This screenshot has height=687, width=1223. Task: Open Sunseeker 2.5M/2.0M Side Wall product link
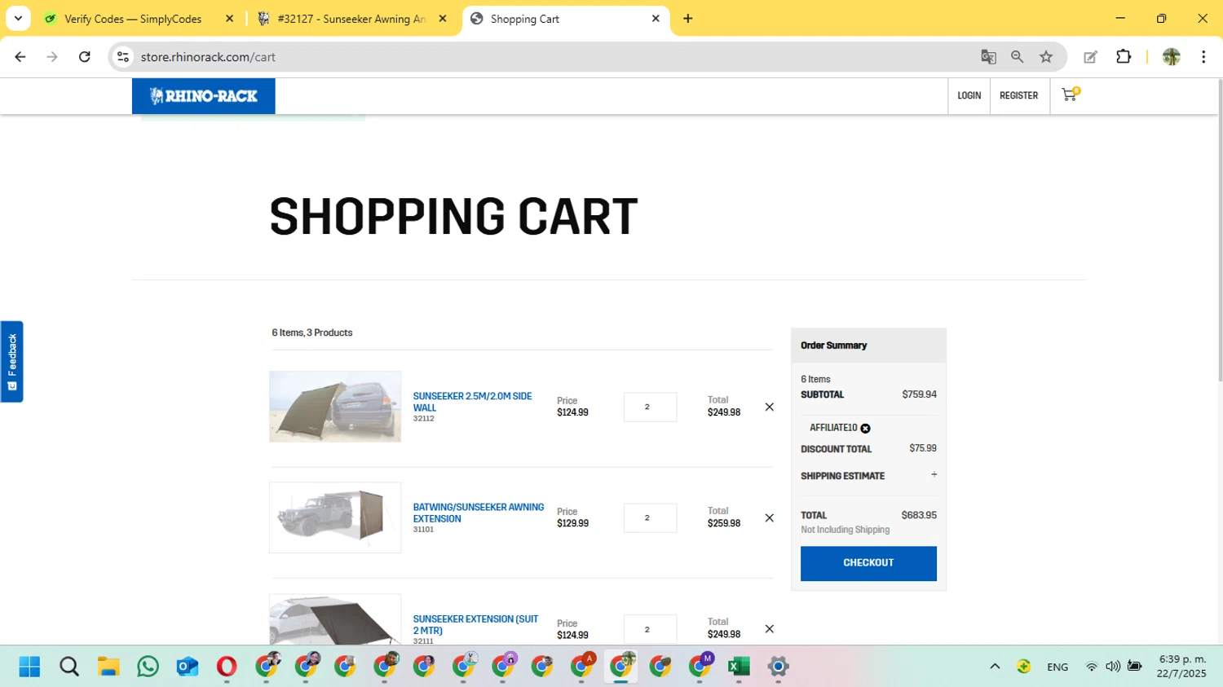point(472,402)
